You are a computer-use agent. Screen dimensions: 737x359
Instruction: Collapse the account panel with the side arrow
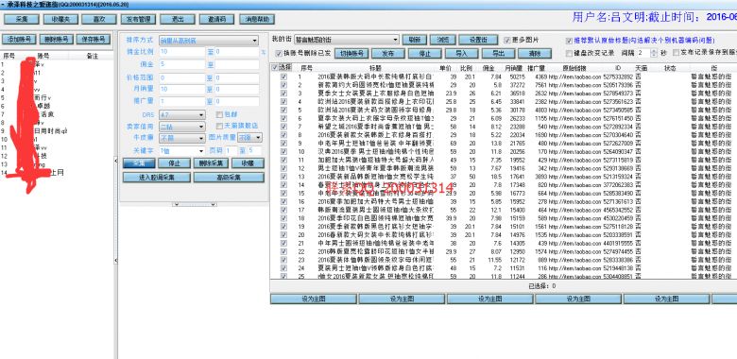(115, 161)
